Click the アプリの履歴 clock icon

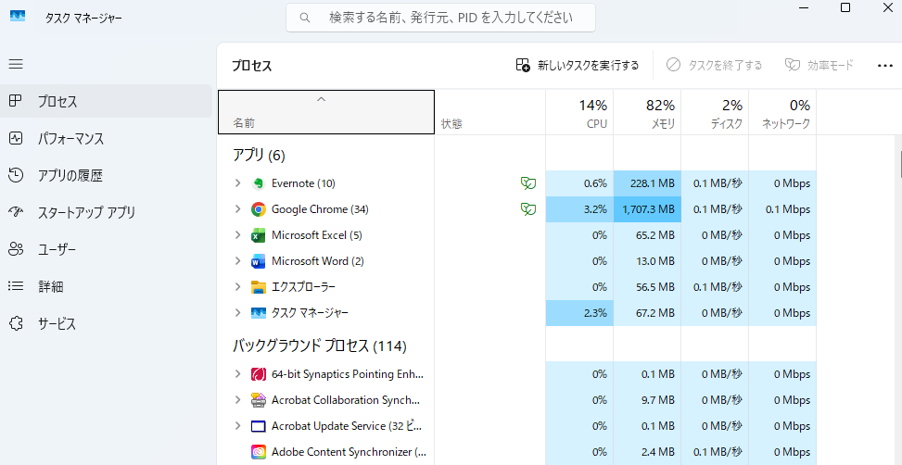(x=16, y=175)
